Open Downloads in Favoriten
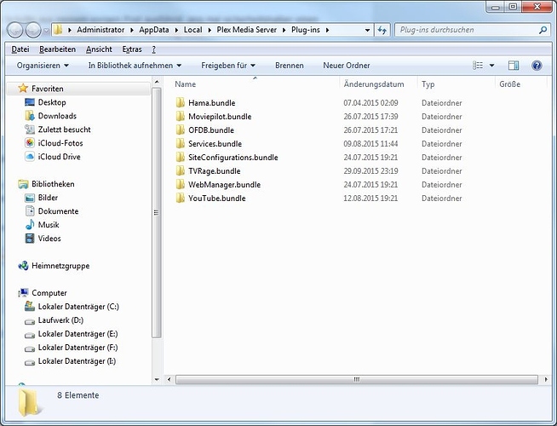 (57, 116)
